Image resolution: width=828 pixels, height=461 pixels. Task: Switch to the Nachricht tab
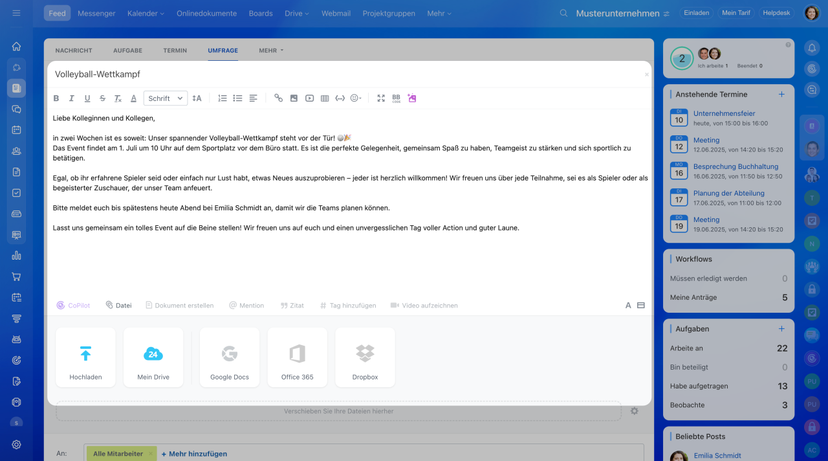point(74,51)
